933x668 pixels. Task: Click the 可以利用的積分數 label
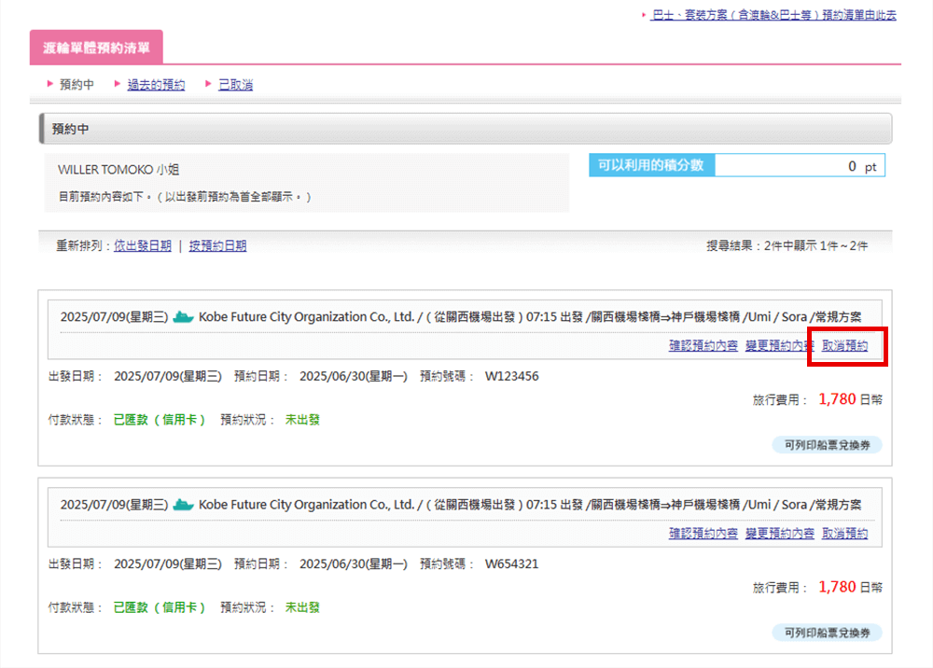tap(651, 165)
